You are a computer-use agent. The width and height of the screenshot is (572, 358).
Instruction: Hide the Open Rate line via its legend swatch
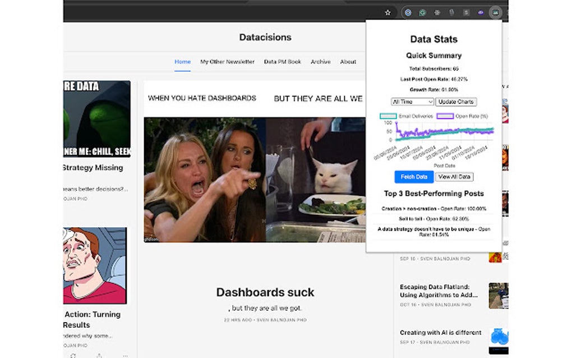[x=445, y=116]
